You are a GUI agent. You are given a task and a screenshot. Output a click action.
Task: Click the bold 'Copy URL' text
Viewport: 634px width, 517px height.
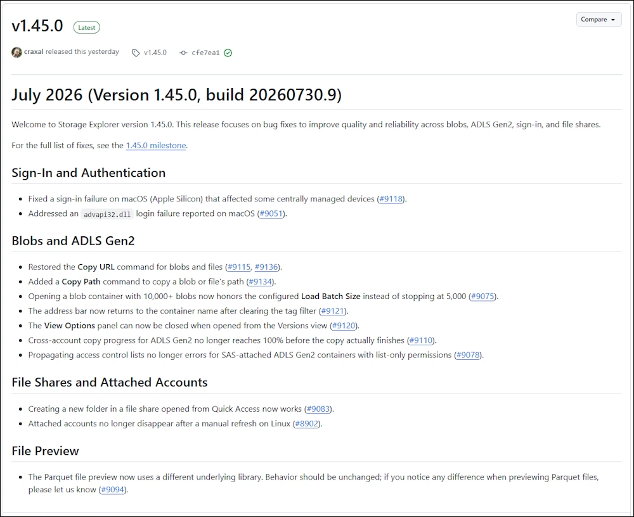96,267
